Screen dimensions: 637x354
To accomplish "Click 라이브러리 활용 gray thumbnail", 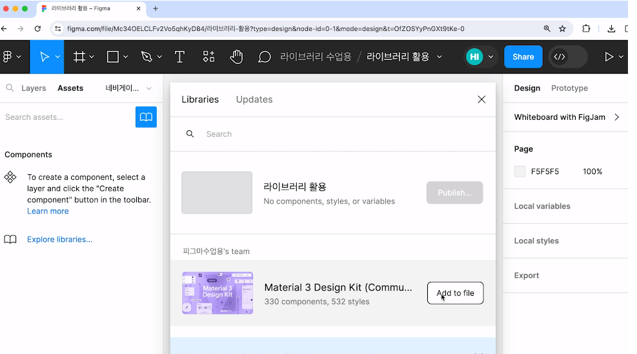I will click(x=217, y=193).
